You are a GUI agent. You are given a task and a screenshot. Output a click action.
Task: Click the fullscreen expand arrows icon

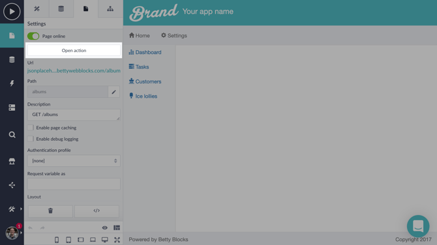[117, 240]
